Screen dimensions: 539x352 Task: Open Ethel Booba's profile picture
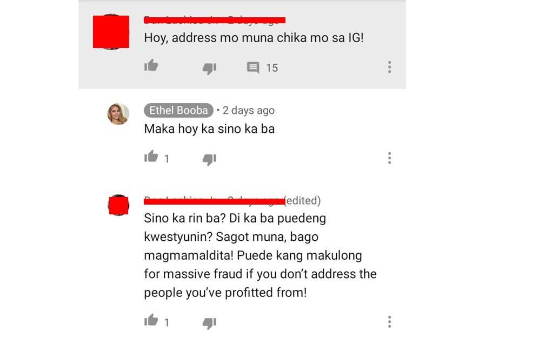[x=118, y=114]
